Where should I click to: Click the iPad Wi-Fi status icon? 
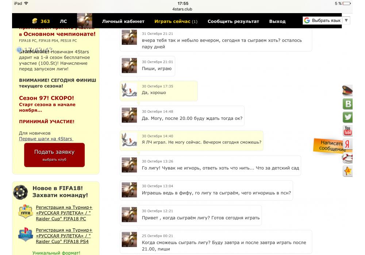click(26, 3)
